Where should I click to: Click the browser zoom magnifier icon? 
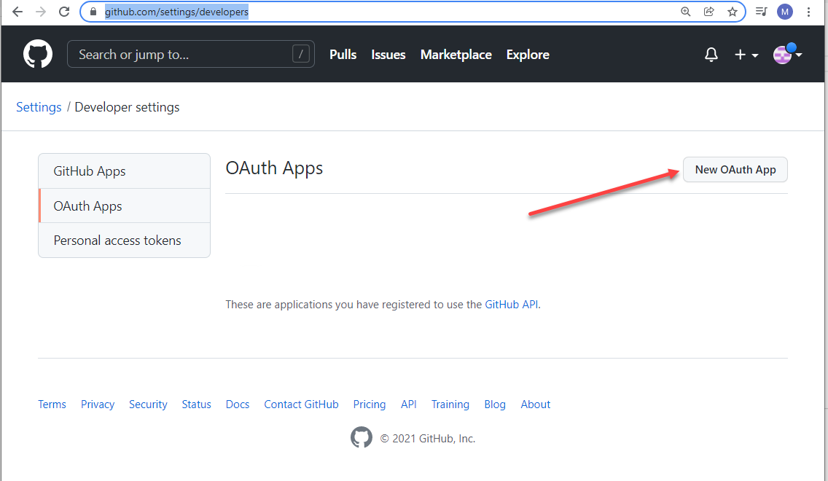(685, 12)
